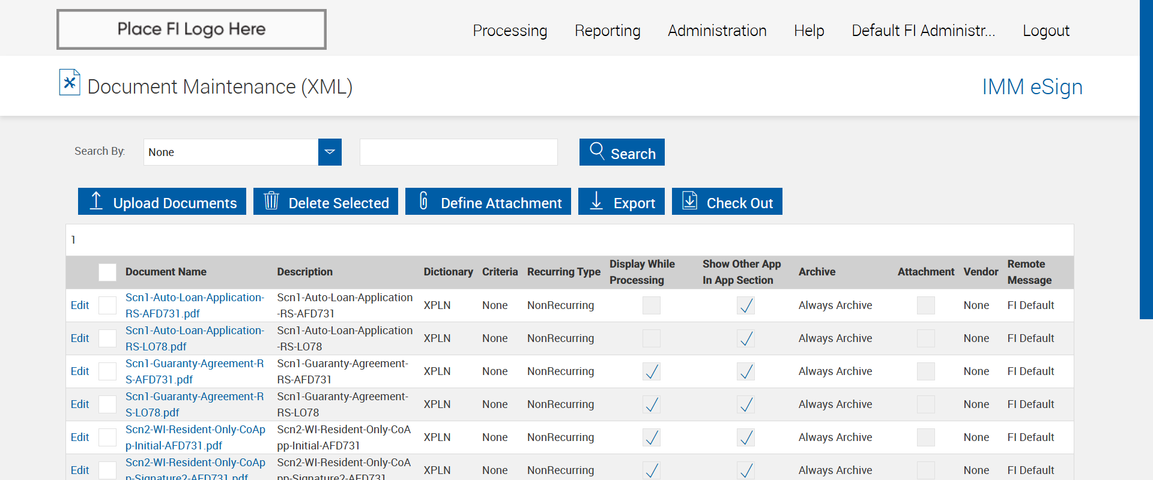Click the upload arrow icon
This screenshot has height=480, width=1153.
(96, 201)
